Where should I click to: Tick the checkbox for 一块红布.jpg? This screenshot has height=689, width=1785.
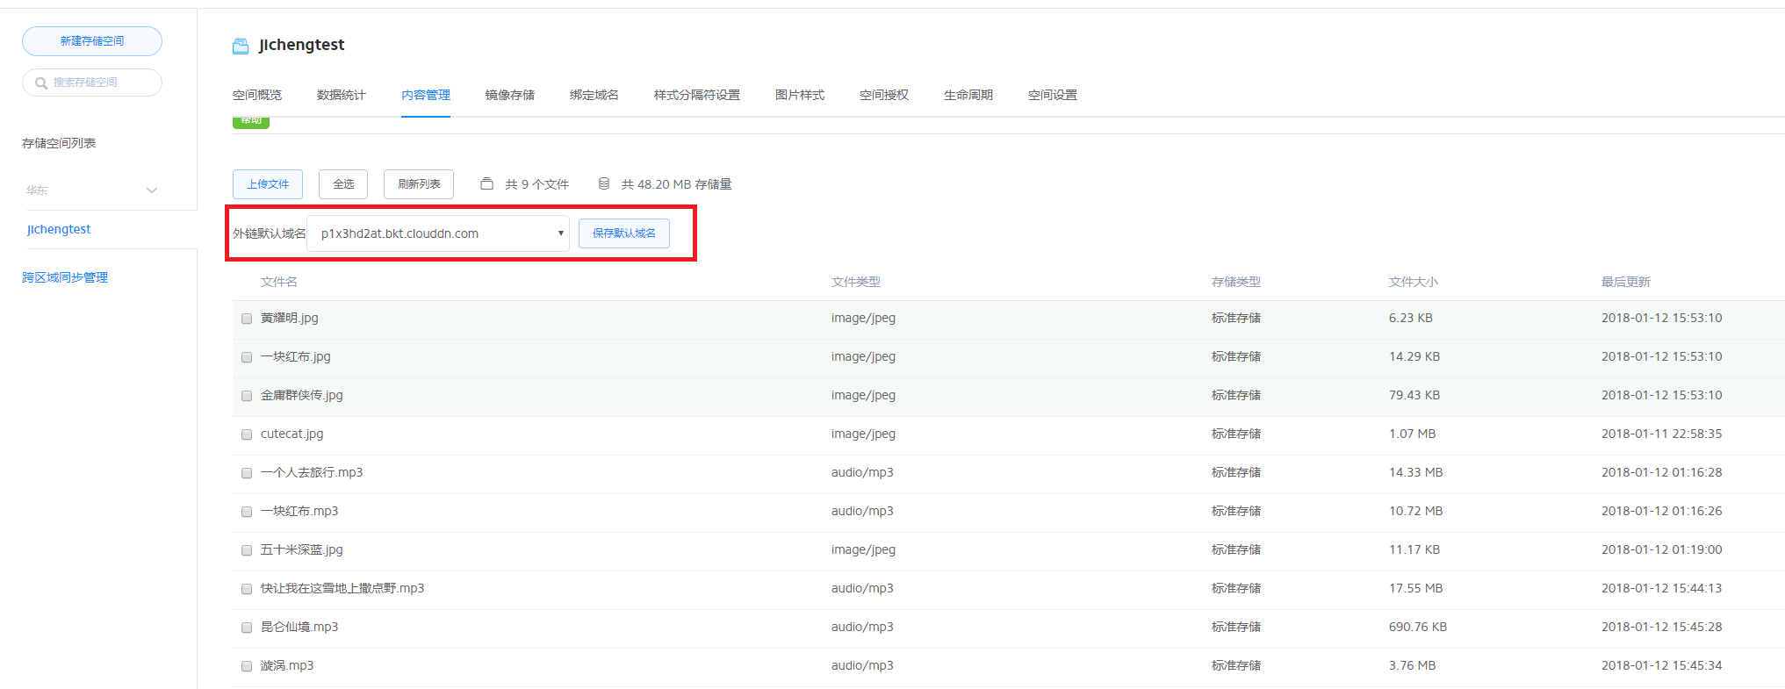(247, 357)
